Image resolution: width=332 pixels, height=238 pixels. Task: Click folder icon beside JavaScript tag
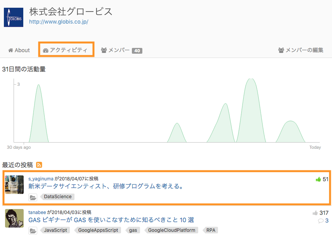(x=33, y=231)
